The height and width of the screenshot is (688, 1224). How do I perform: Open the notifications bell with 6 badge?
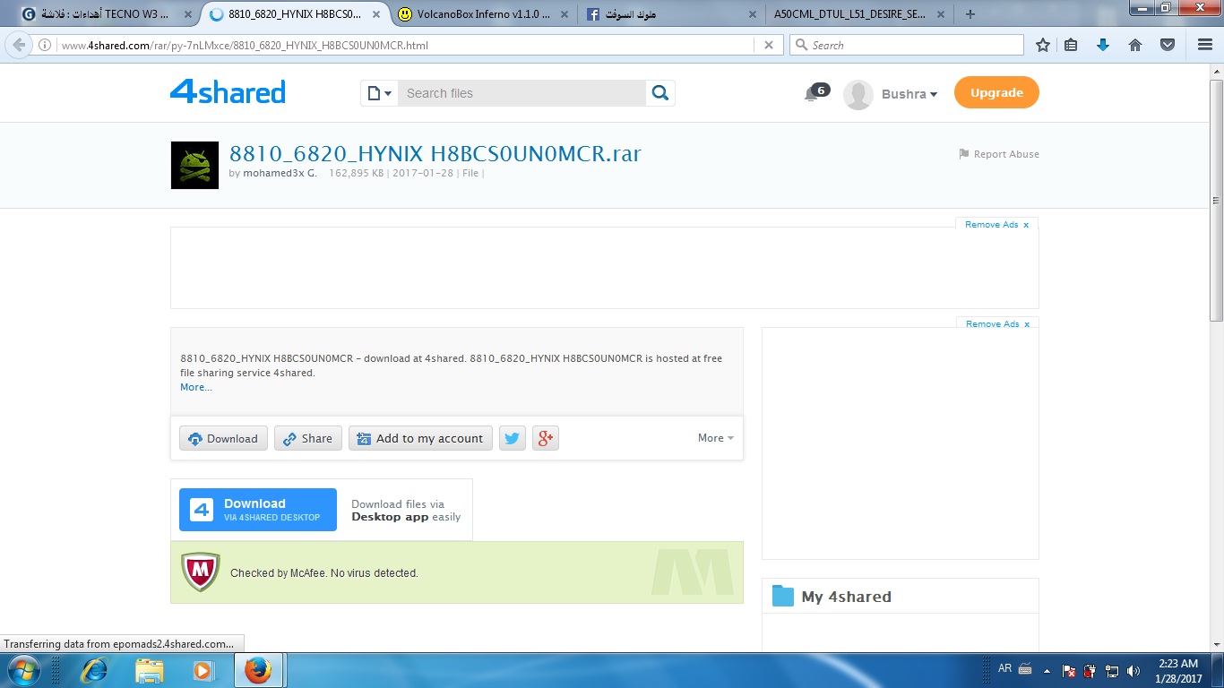tap(815, 92)
